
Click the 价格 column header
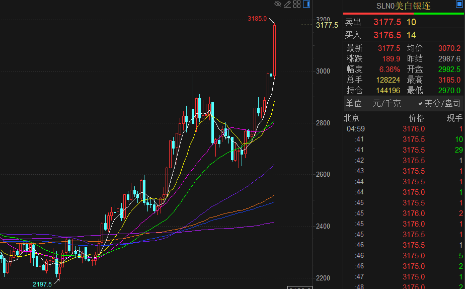click(x=416, y=118)
